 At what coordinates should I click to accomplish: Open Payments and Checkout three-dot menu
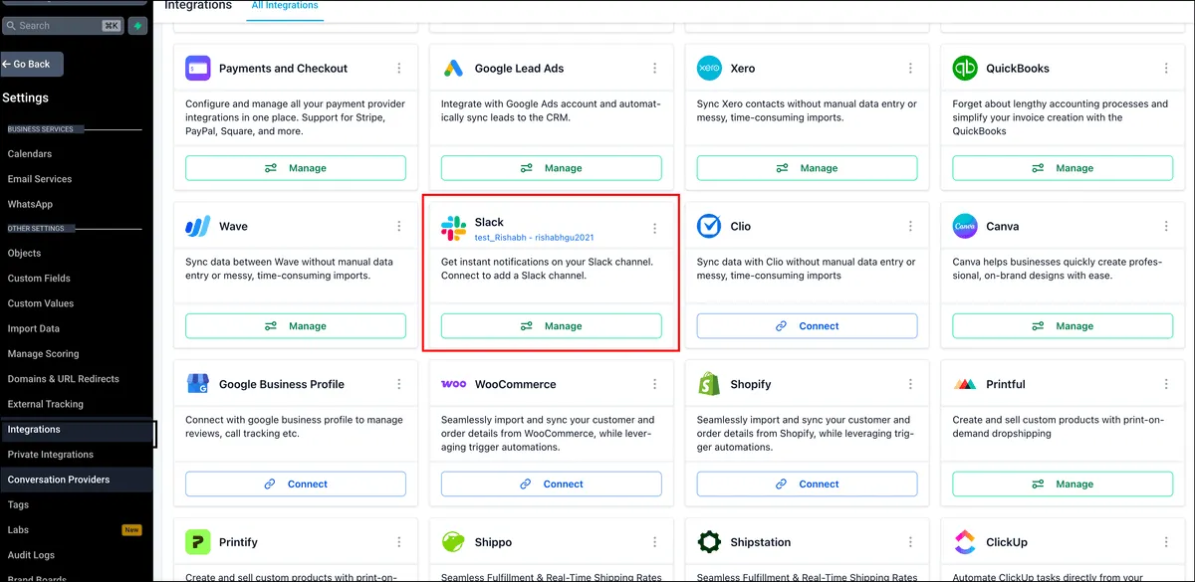(x=399, y=69)
